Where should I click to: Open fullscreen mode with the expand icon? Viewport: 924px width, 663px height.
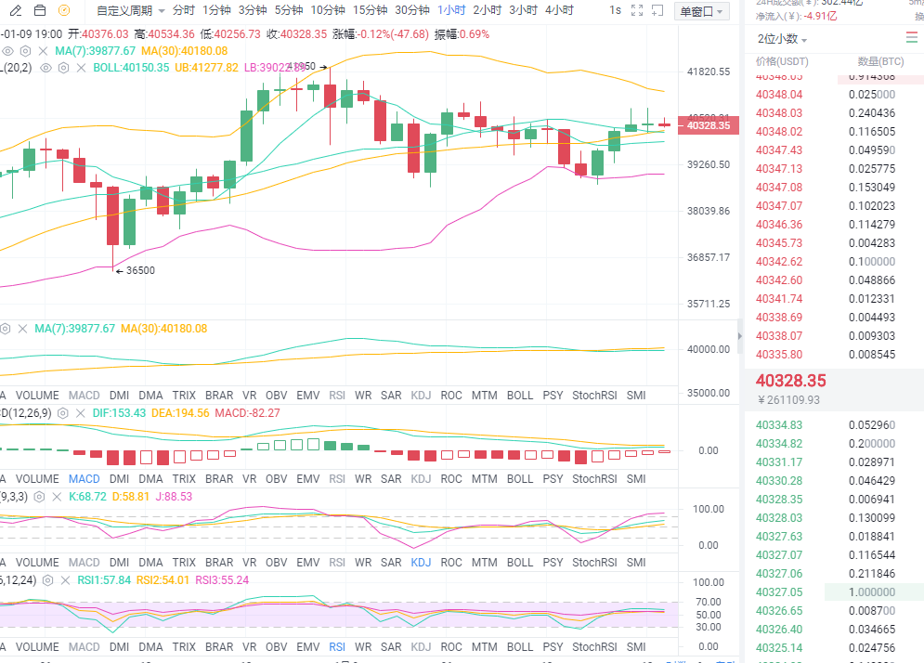coord(636,9)
